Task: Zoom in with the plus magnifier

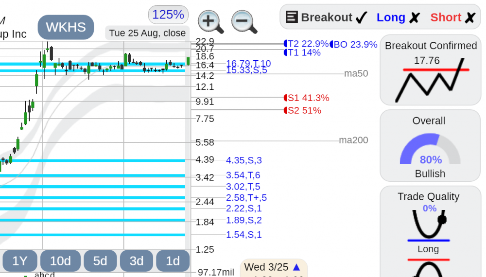Action: pos(211,22)
